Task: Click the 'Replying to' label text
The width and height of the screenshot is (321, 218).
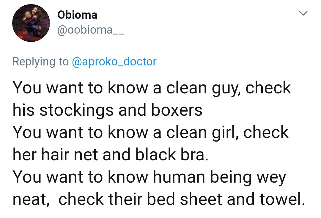Action: pos(40,62)
